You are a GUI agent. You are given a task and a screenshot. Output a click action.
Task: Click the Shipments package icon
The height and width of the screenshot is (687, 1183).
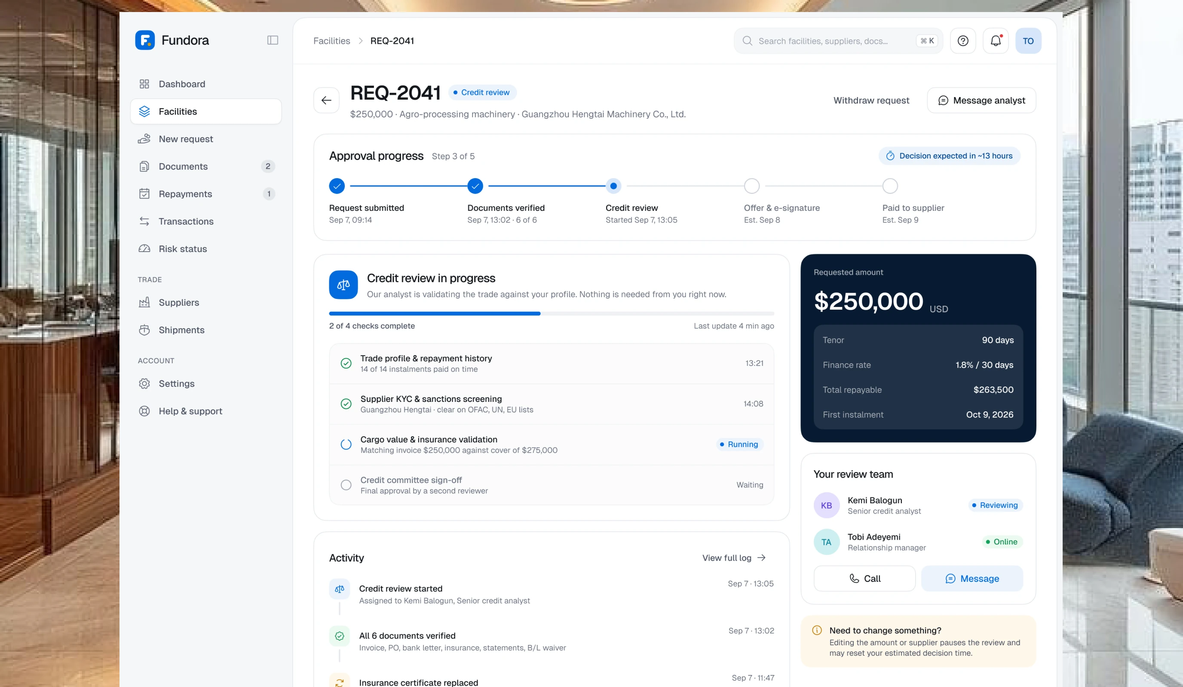click(144, 330)
